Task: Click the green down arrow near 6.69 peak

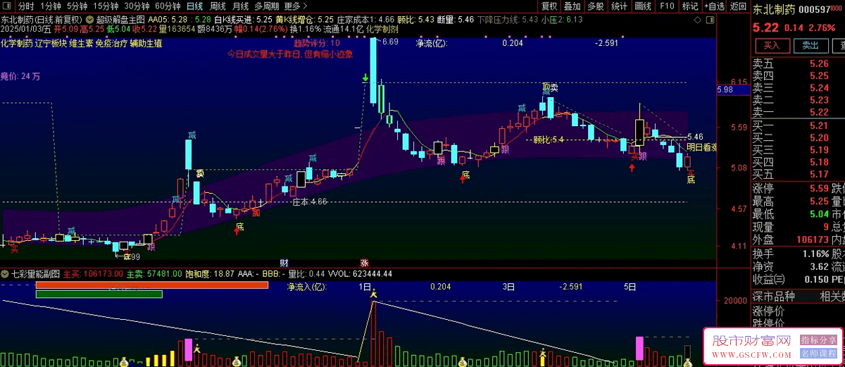Action: 366,77
